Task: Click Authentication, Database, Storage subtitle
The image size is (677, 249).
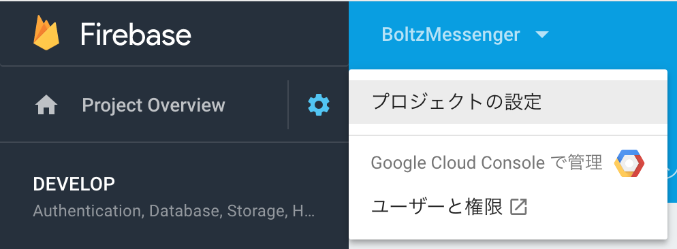Action: point(174,211)
